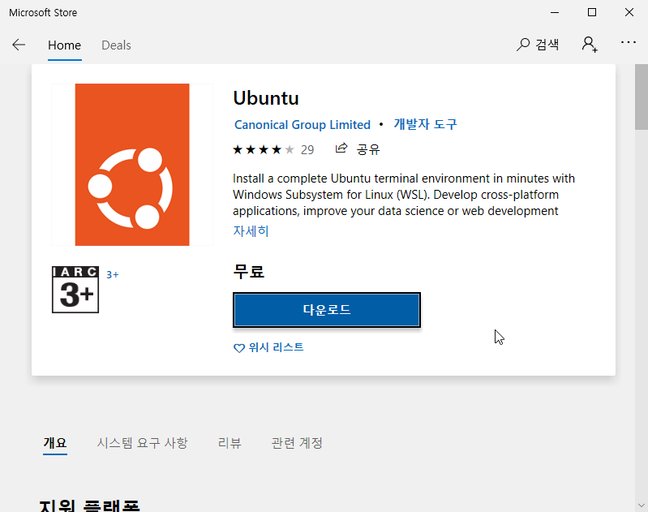Viewport: 648px width, 512px height.
Task: Maximize the Microsoft Store window
Action: (592, 12)
